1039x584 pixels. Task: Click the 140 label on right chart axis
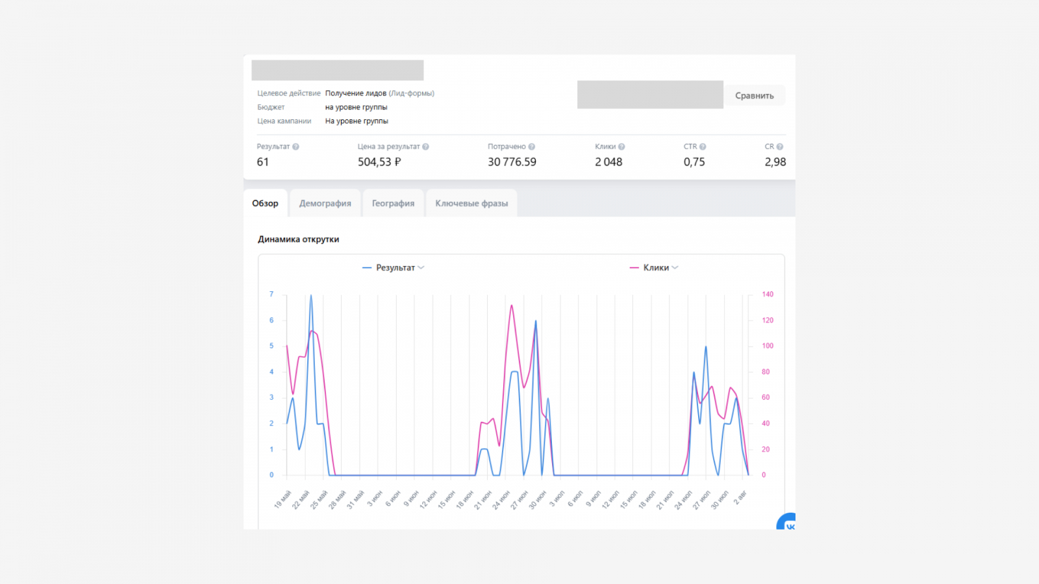pyautogui.click(x=768, y=295)
